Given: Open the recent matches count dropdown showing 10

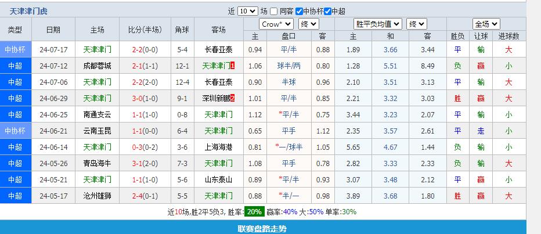Looking at the screenshot, I should coord(247,11).
